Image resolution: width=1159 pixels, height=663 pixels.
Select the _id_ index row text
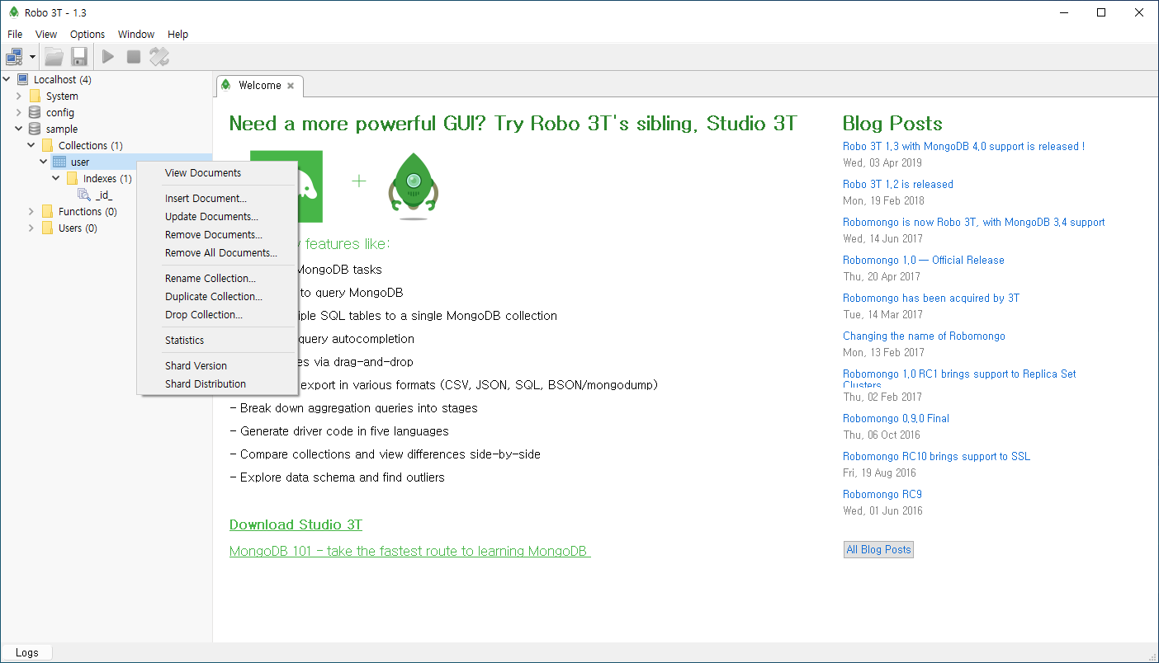[x=103, y=195]
